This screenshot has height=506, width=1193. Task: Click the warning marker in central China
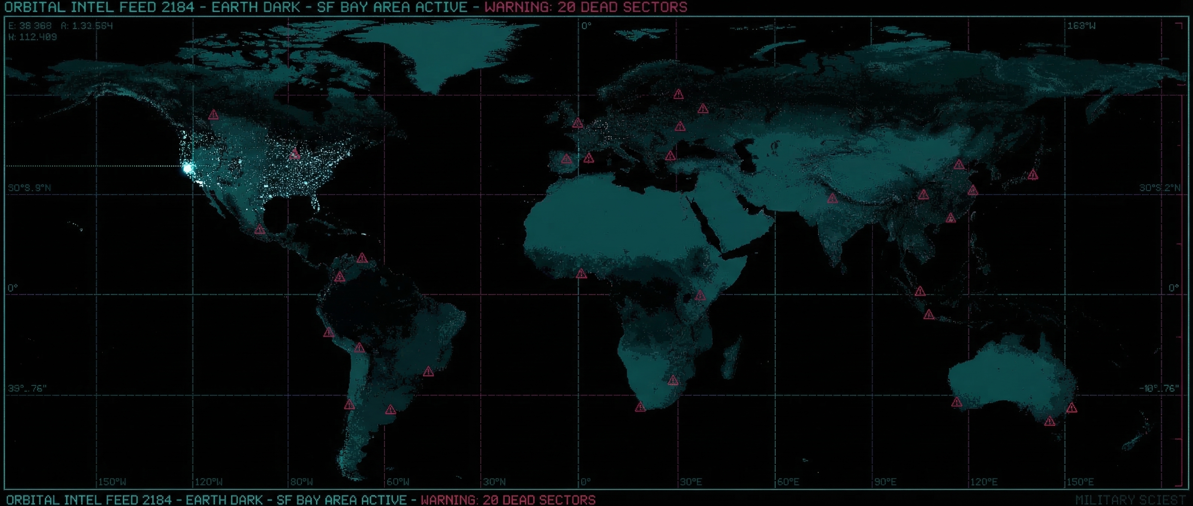click(x=923, y=194)
